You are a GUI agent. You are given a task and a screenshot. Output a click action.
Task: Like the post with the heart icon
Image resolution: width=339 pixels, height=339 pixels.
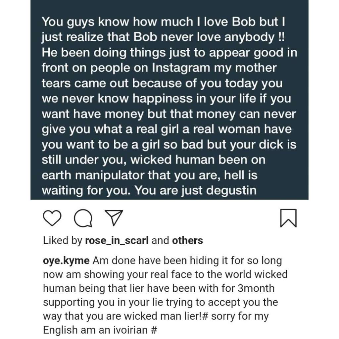click(52, 218)
